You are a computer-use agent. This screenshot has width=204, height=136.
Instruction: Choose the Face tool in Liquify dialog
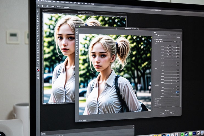point(77,52)
